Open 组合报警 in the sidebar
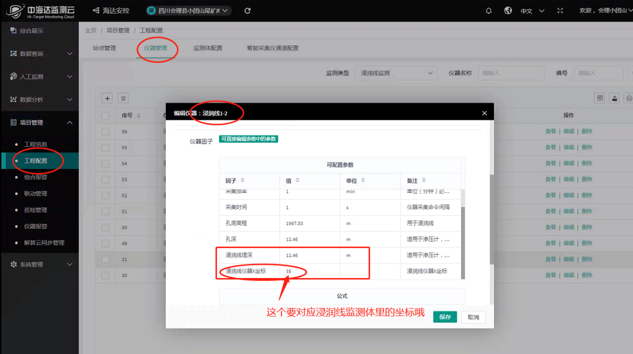Viewport: 633px width, 354px height. click(x=35, y=177)
